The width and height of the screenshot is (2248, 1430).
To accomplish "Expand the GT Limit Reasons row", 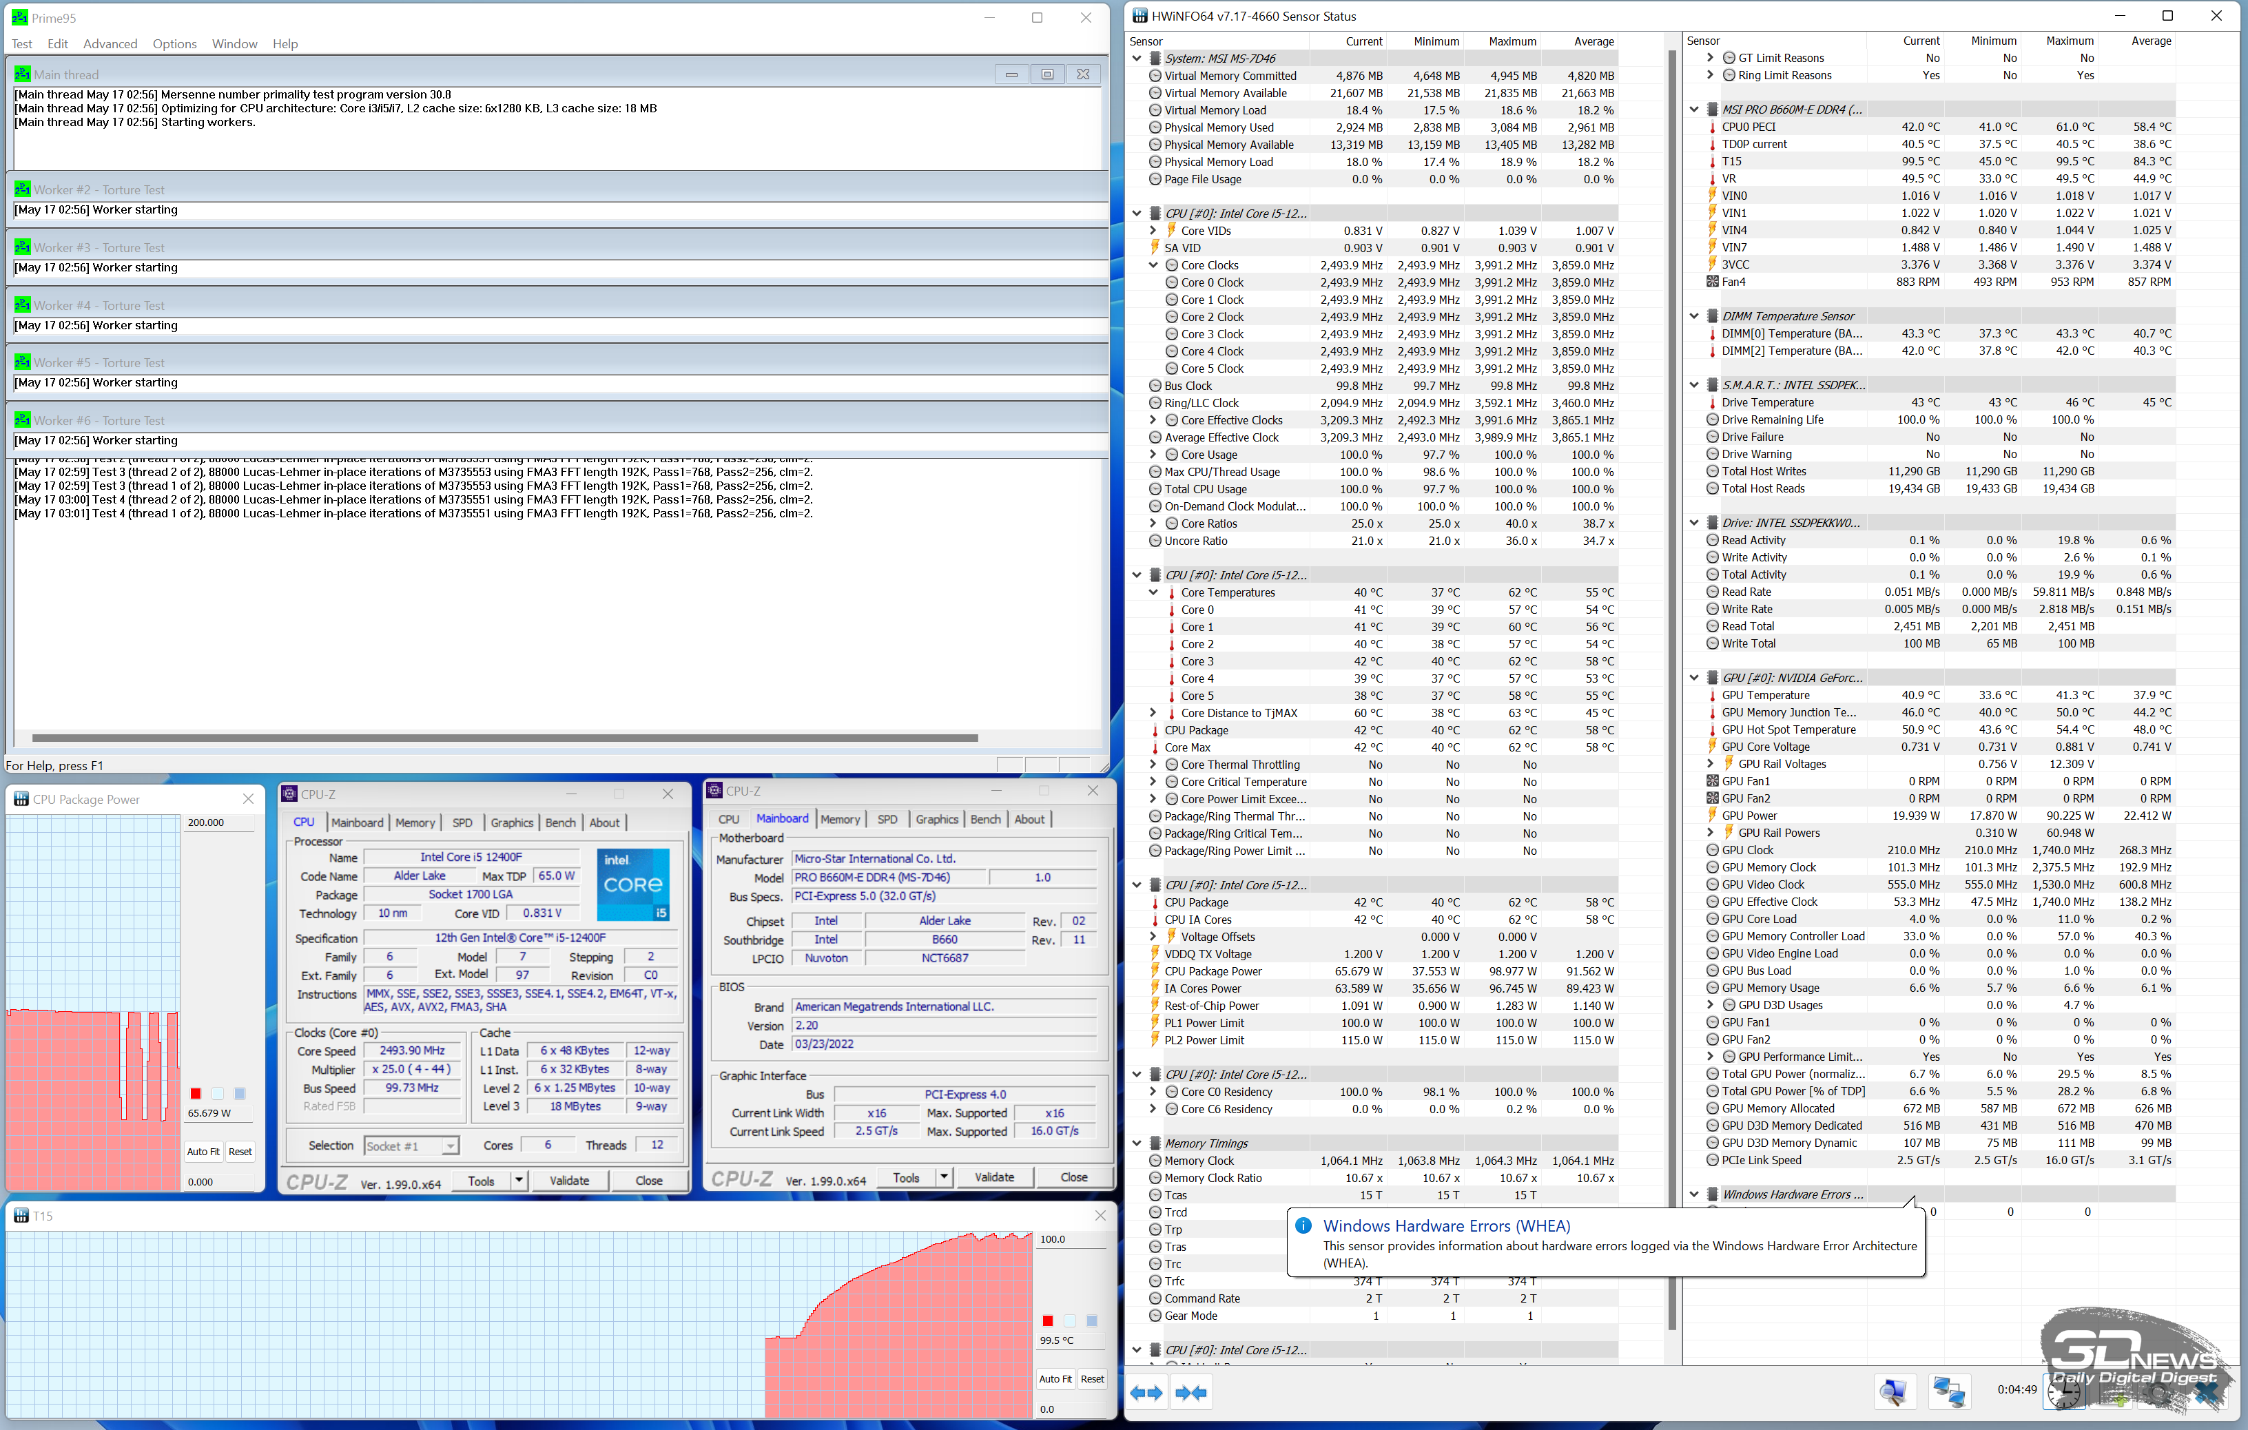I will (1710, 58).
